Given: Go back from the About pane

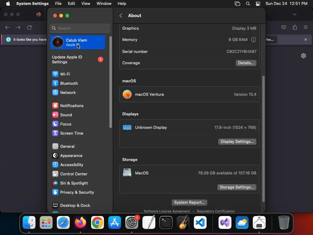Looking at the screenshot, I should click(x=121, y=16).
